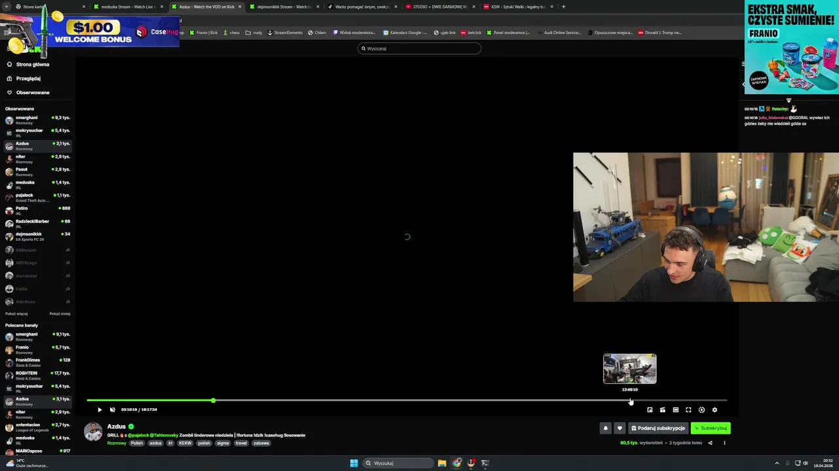
Task: Open Audi Online Service bookmark
Action: pyautogui.click(x=558, y=33)
